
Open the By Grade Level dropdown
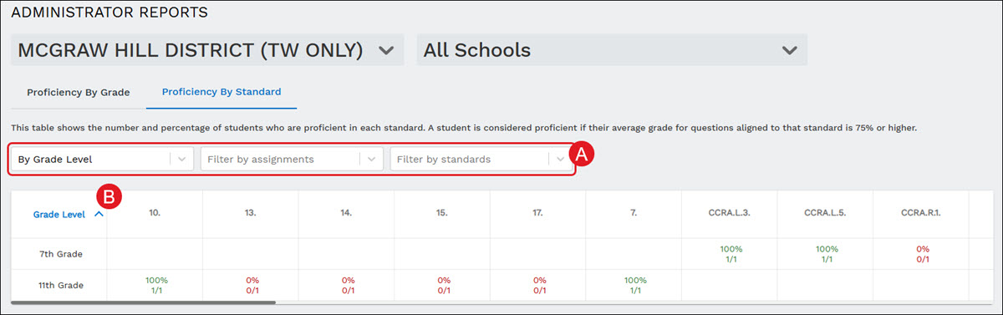coord(103,159)
